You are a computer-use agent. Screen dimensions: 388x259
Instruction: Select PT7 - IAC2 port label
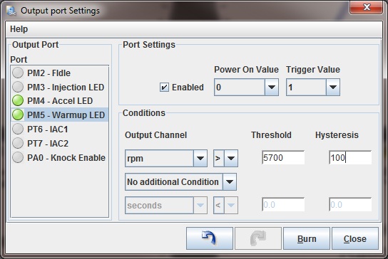click(x=48, y=144)
